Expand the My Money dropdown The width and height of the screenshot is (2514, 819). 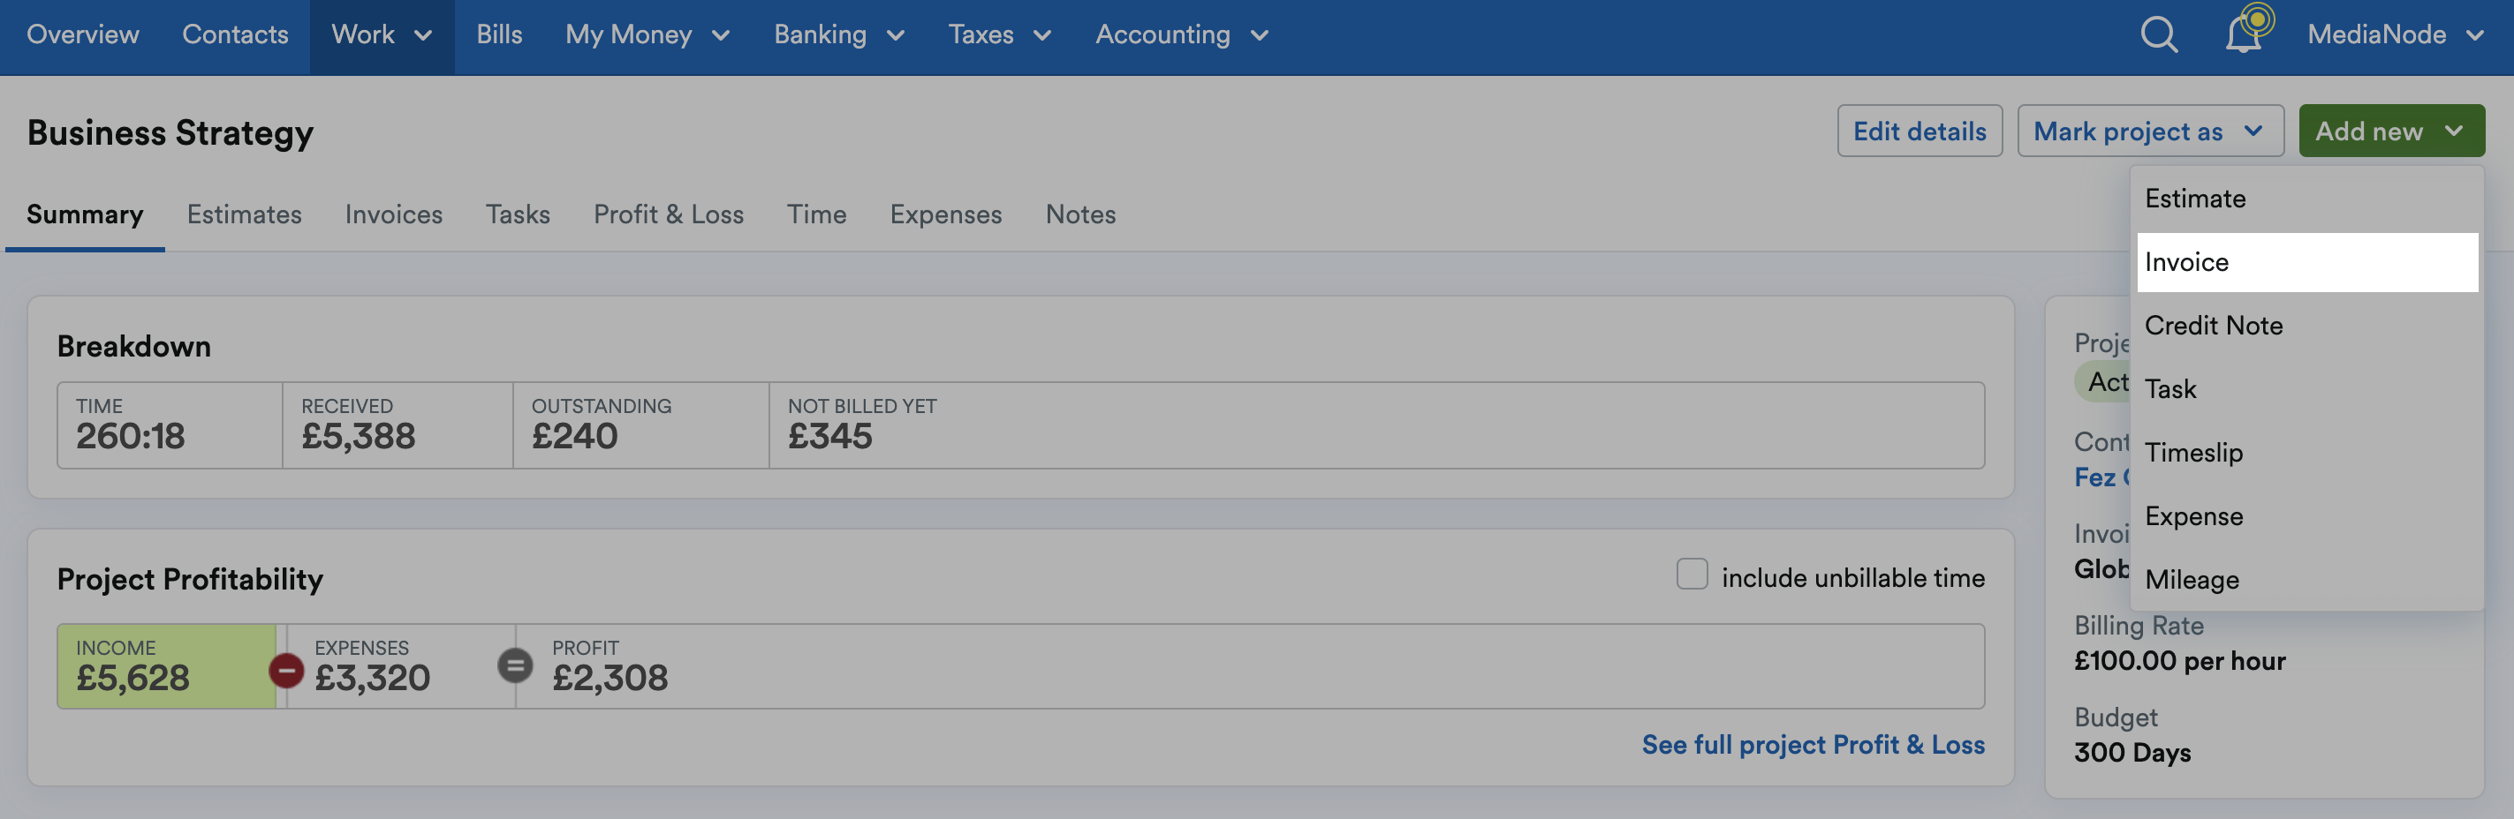click(648, 35)
